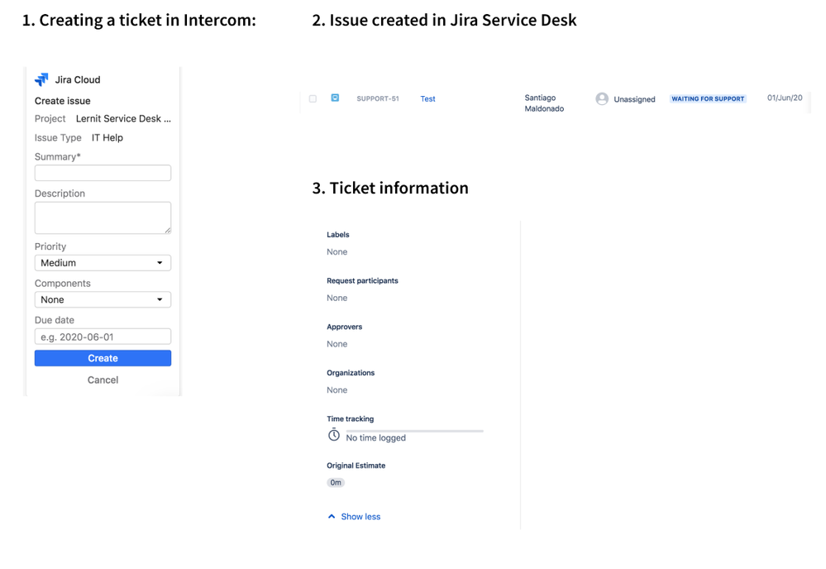Click the Unassigned avatar icon
The height and width of the screenshot is (569, 826).
tap(602, 99)
